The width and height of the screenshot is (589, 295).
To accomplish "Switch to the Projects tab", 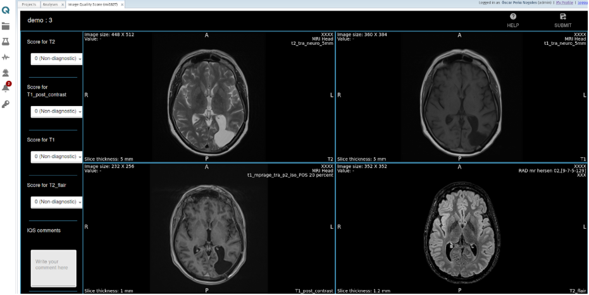I will (x=29, y=4).
